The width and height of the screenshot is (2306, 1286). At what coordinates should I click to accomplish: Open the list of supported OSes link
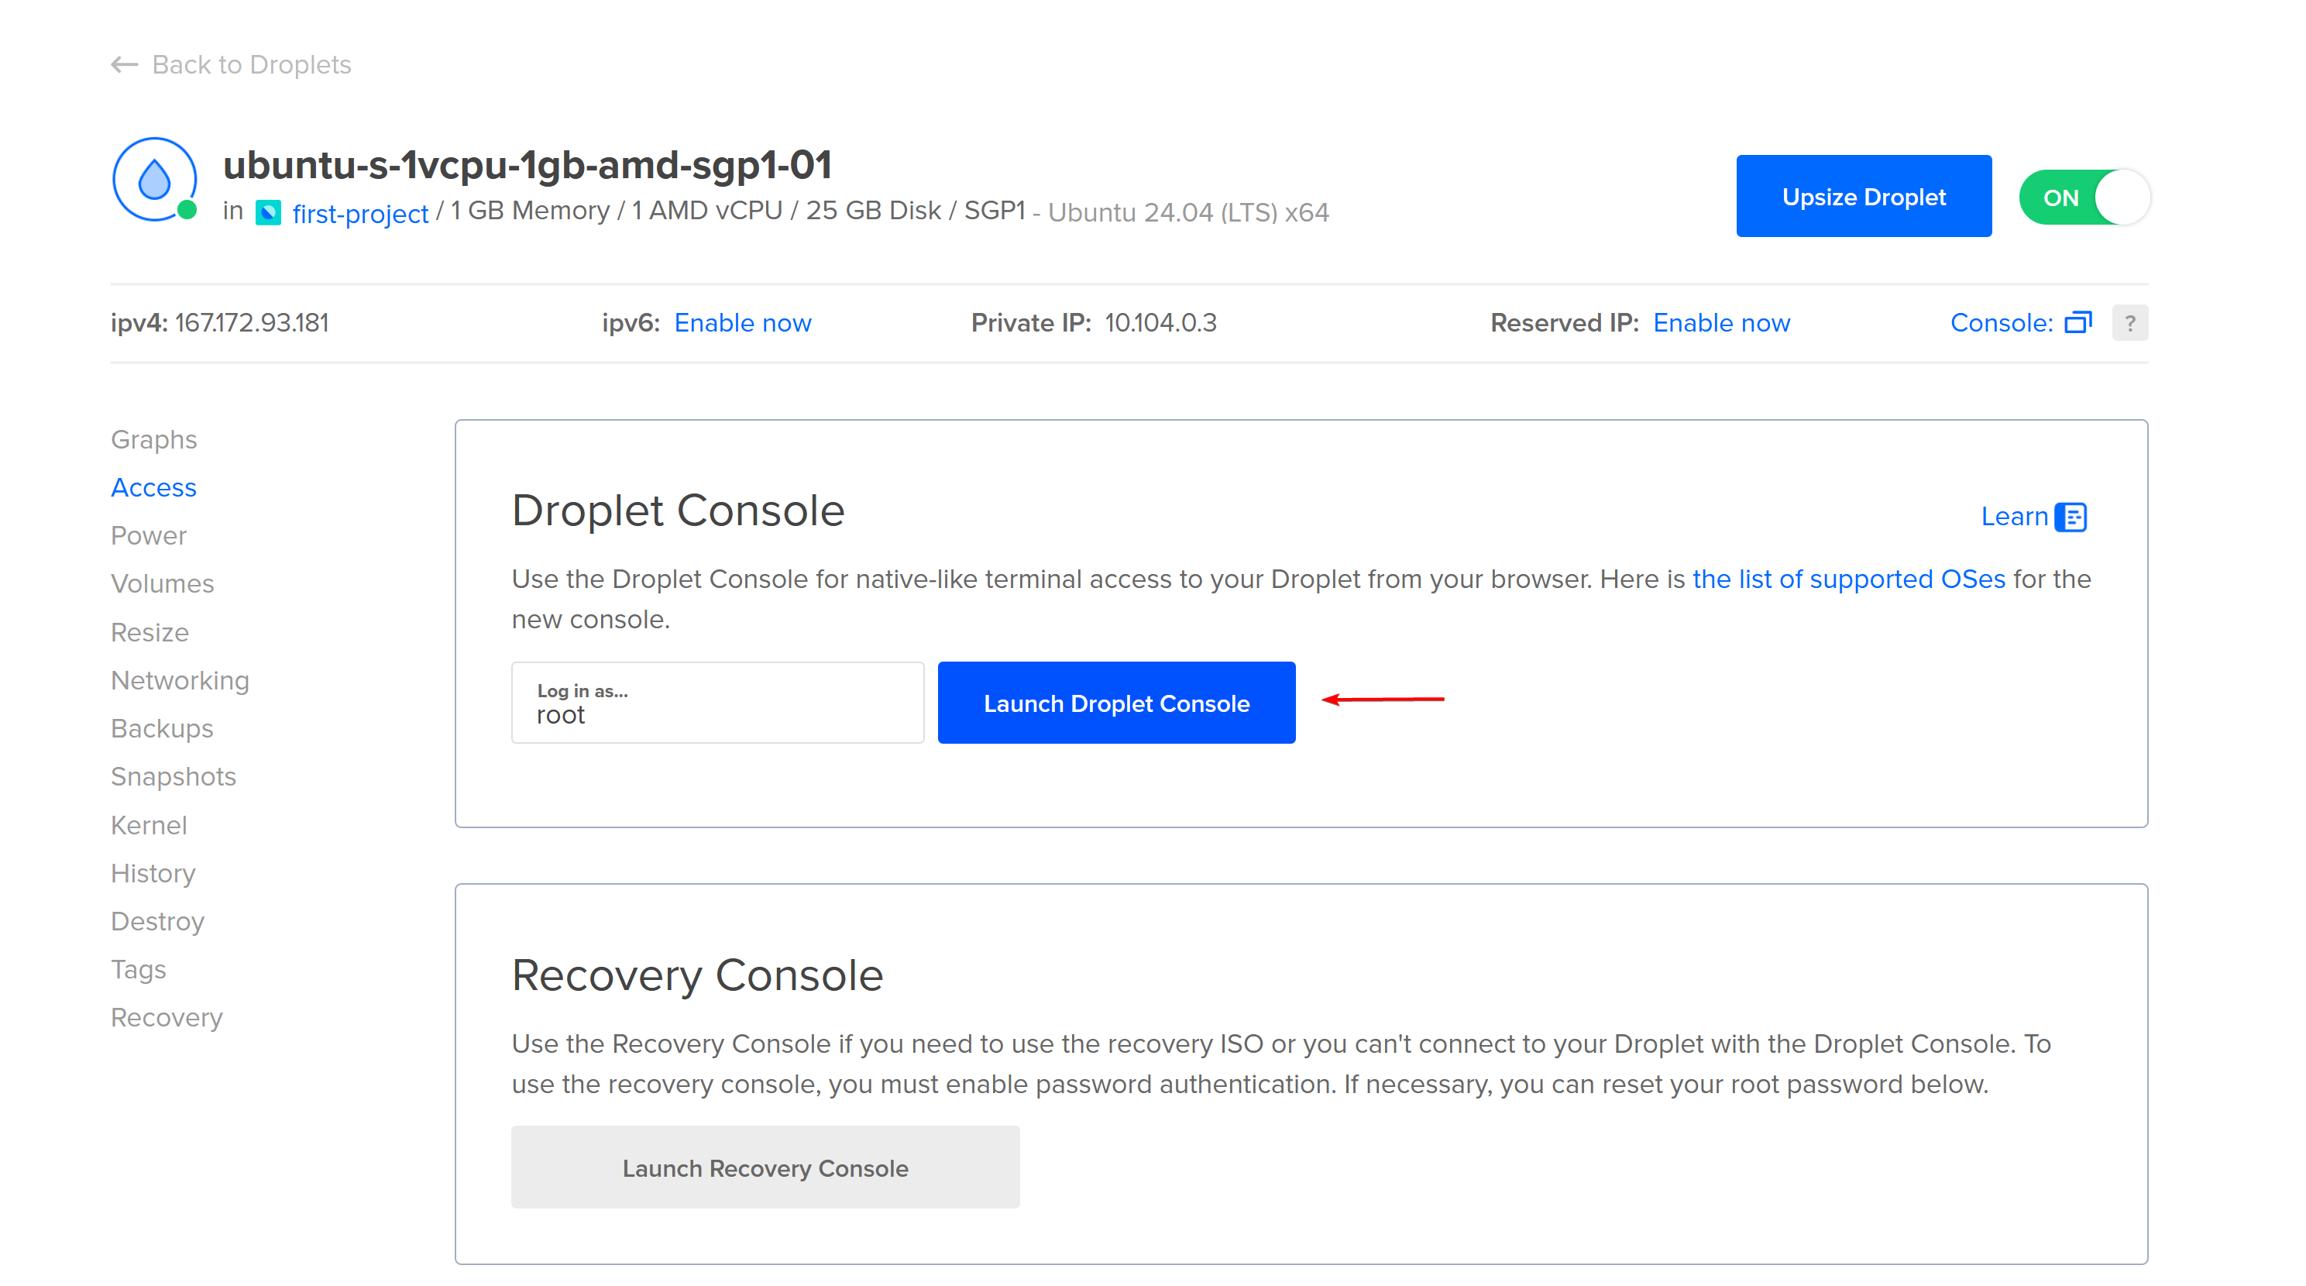(x=1848, y=579)
